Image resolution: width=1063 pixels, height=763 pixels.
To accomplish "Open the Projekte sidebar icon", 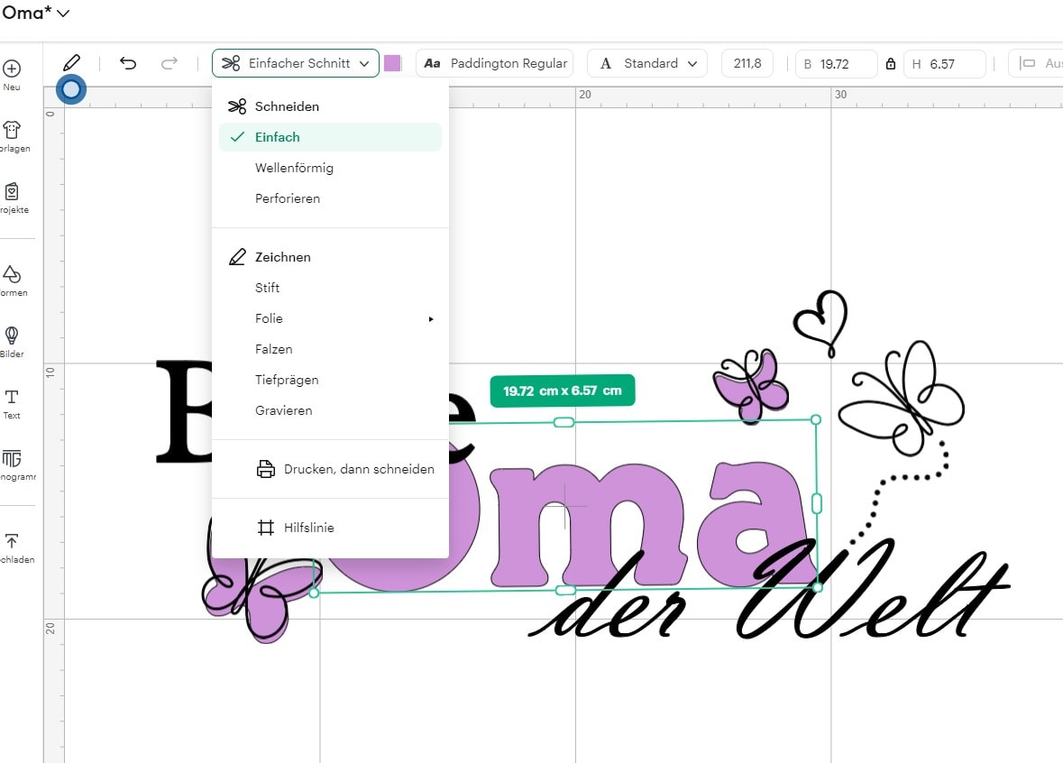I will pyautogui.click(x=12, y=192).
